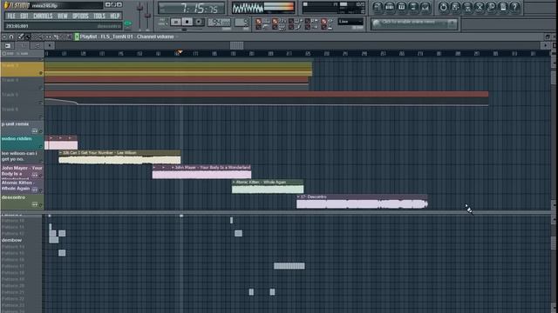558x313 pixels.
Task: Click the tempo display field
Action: click(x=219, y=23)
